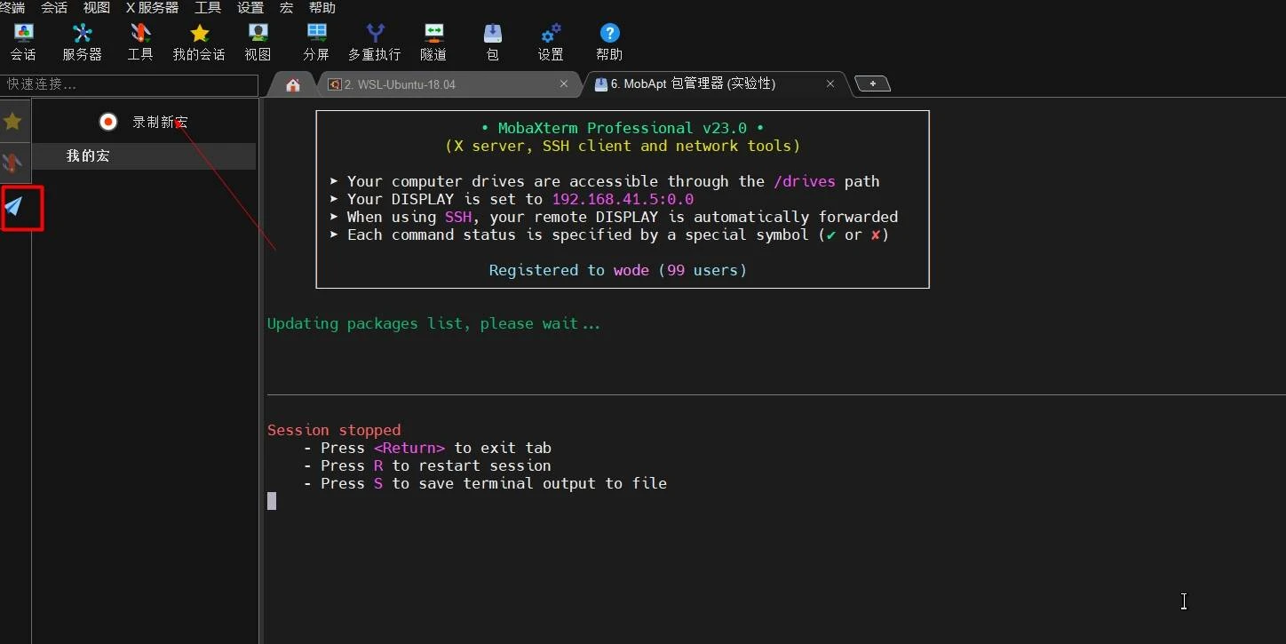Select the paper plane macros sidebar icon

click(13, 207)
